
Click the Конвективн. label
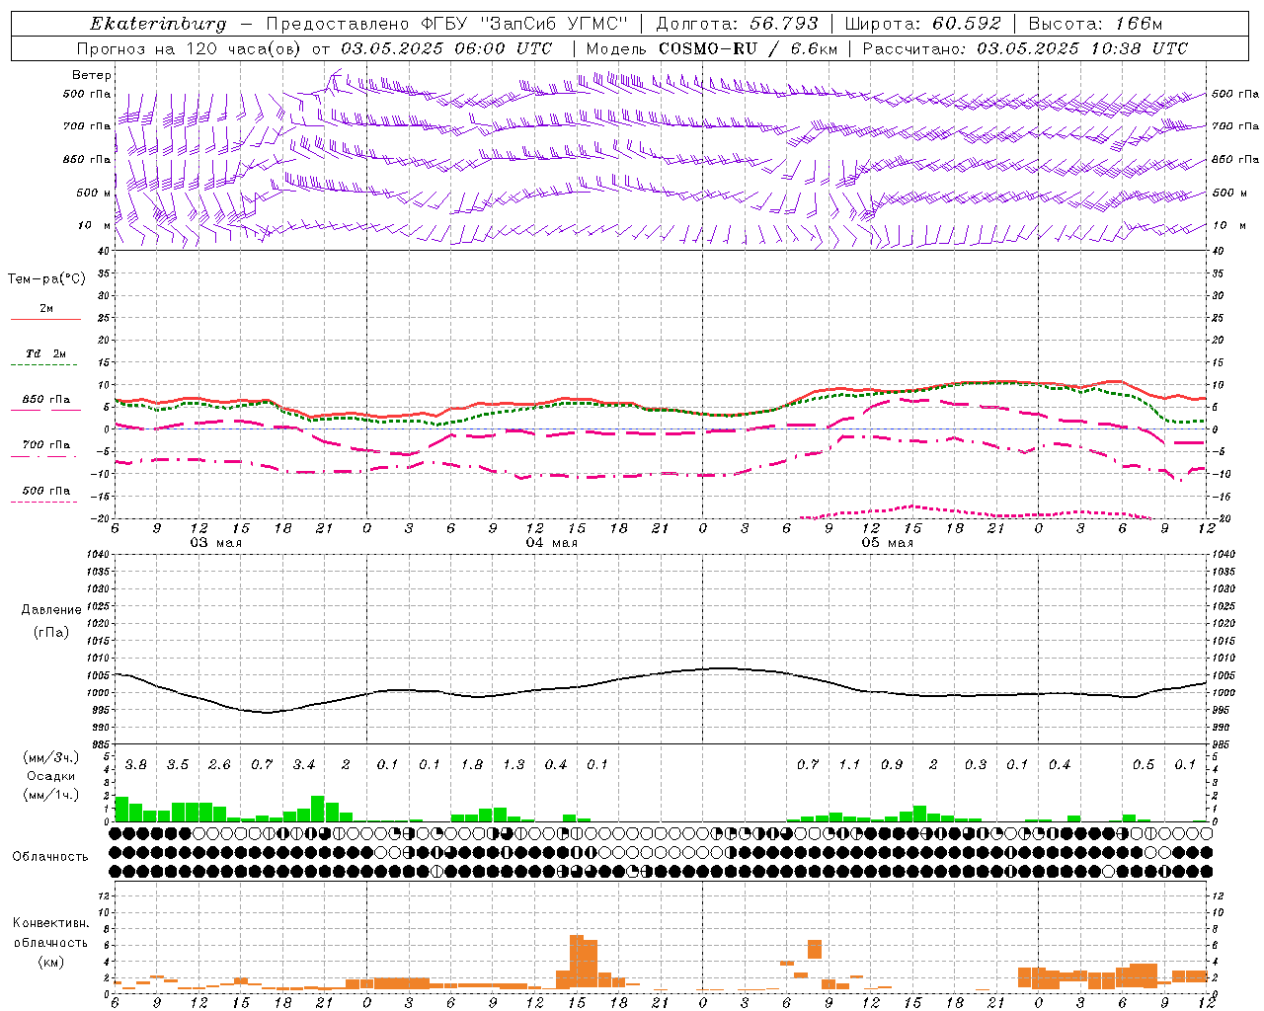[50, 922]
